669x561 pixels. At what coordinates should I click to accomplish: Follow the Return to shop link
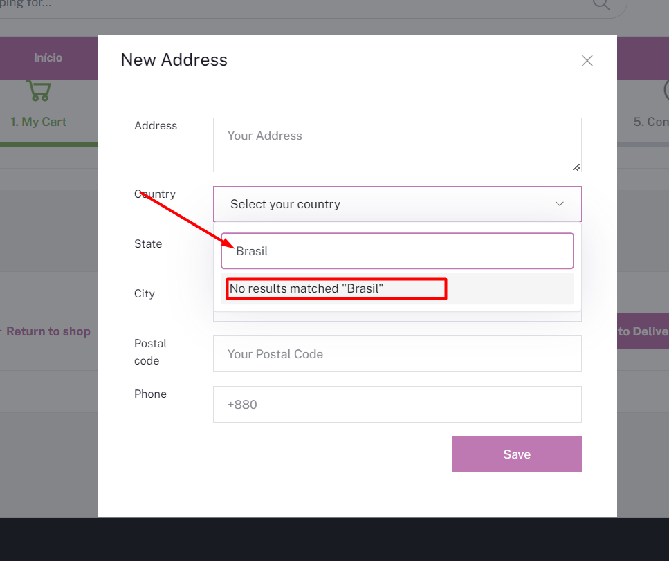point(48,331)
